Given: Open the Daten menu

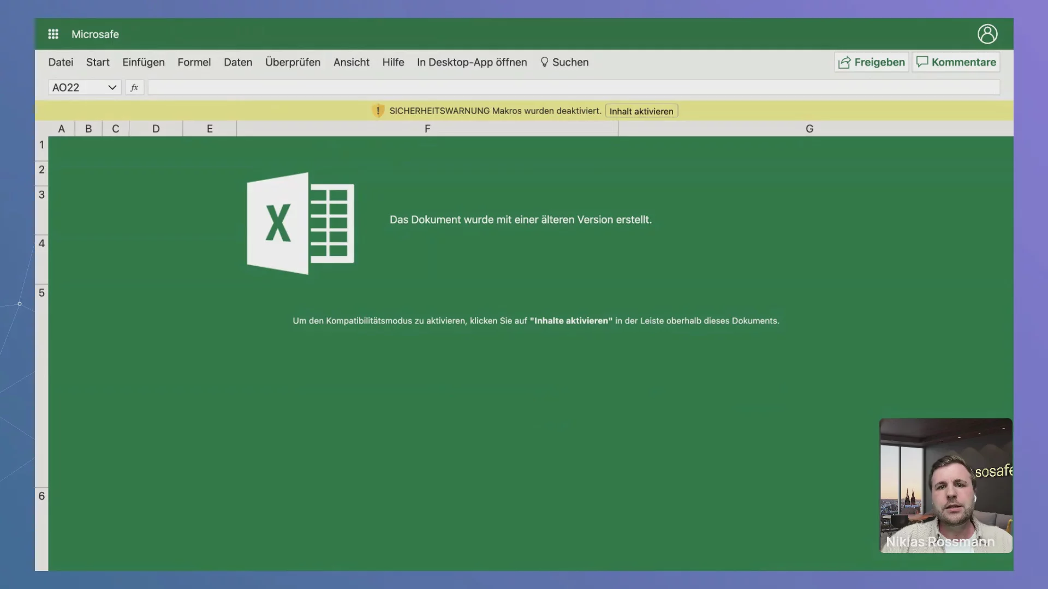Looking at the screenshot, I should [x=238, y=62].
